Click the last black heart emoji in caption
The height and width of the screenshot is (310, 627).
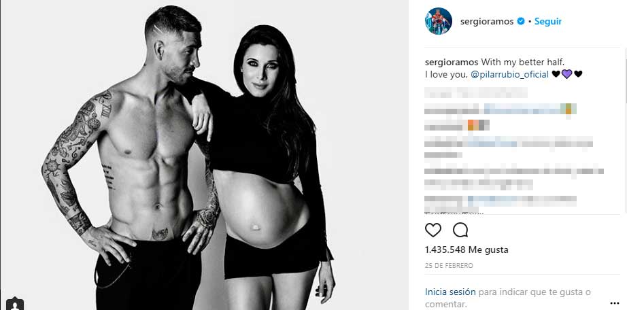coord(578,74)
